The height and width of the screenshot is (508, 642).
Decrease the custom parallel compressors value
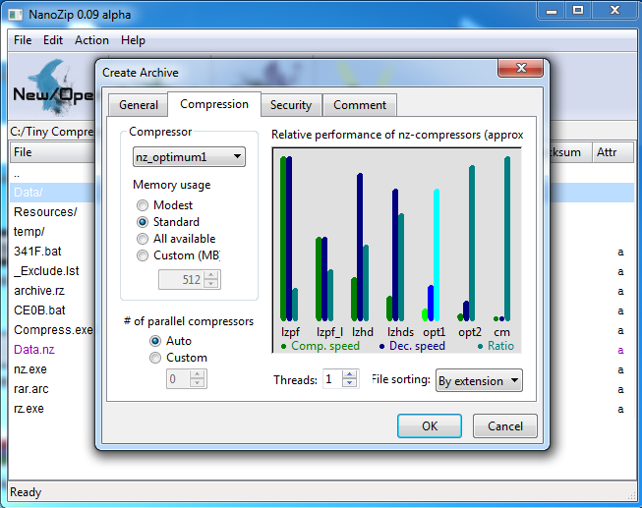point(197,383)
